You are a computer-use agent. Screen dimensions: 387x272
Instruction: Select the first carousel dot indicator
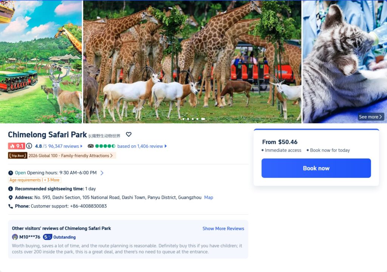click(183, 119)
